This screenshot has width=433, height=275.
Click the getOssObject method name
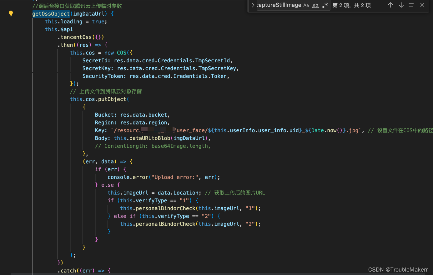[51, 14]
